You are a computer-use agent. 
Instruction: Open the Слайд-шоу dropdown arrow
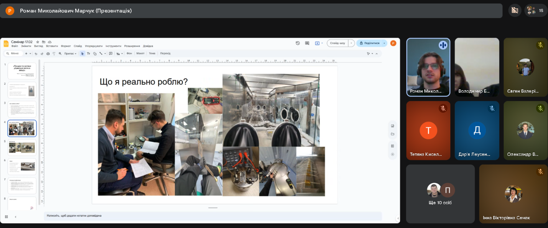pos(351,43)
